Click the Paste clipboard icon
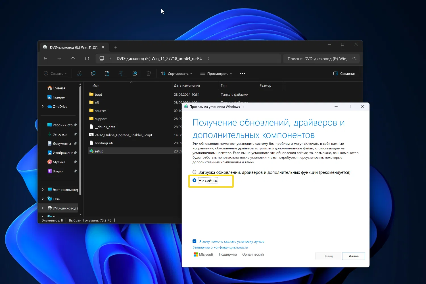426x284 pixels. pos(107,74)
